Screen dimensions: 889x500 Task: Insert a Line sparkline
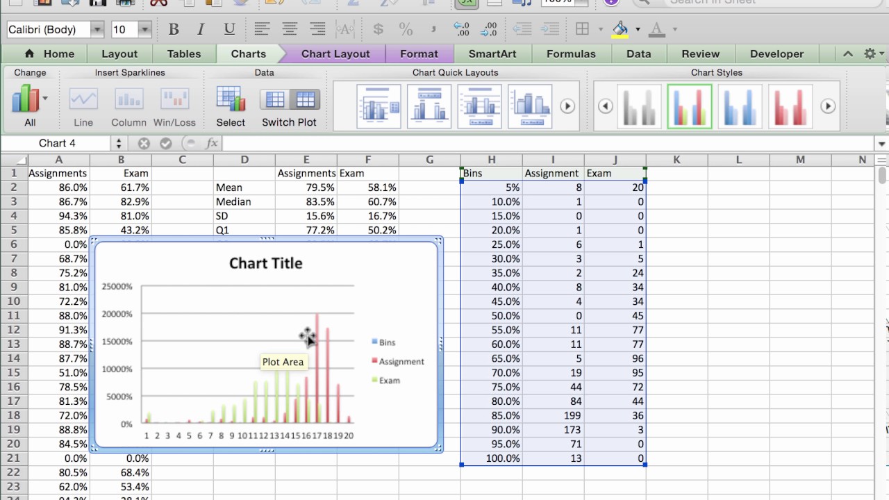[83, 99]
